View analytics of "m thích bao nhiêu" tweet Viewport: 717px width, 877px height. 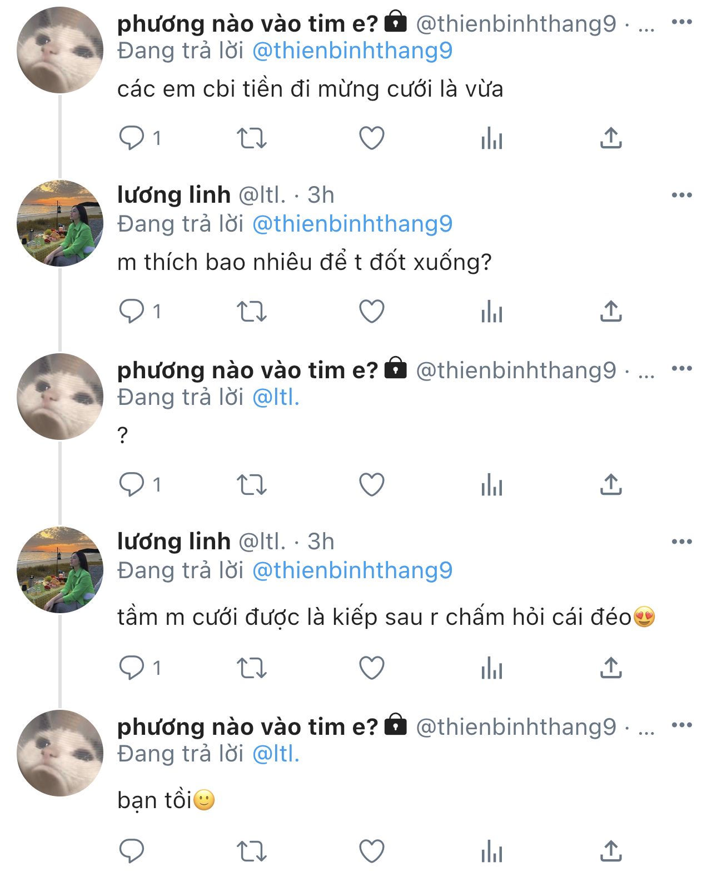coord(492,312)
